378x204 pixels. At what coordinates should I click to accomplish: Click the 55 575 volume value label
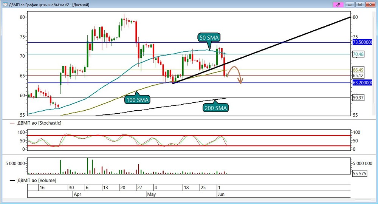click(x=359, y=173)
